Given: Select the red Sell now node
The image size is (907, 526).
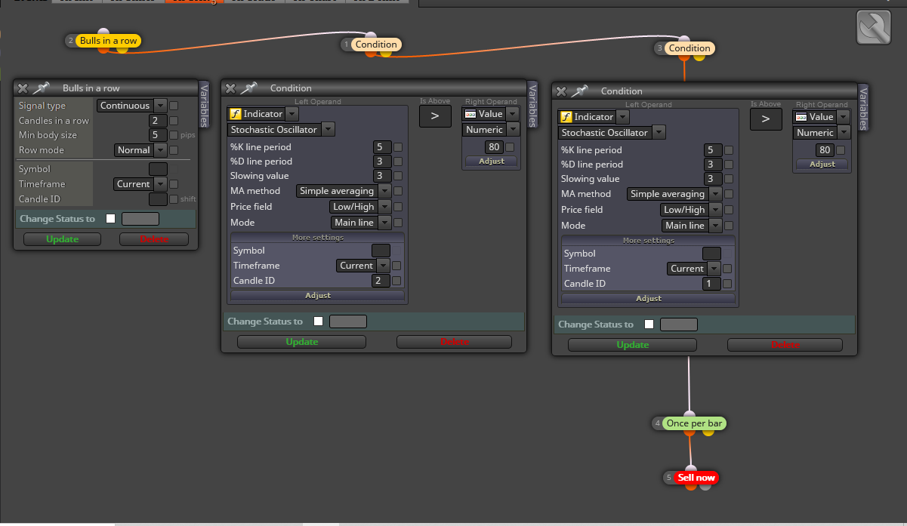Looking at the screenshot, I should (x=696, y=478).
